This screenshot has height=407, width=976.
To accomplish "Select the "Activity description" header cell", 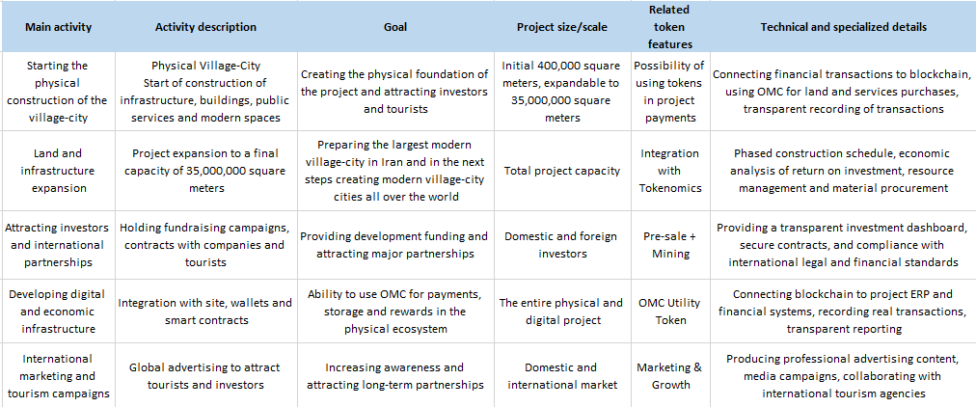I will click(x=205, y=27).
